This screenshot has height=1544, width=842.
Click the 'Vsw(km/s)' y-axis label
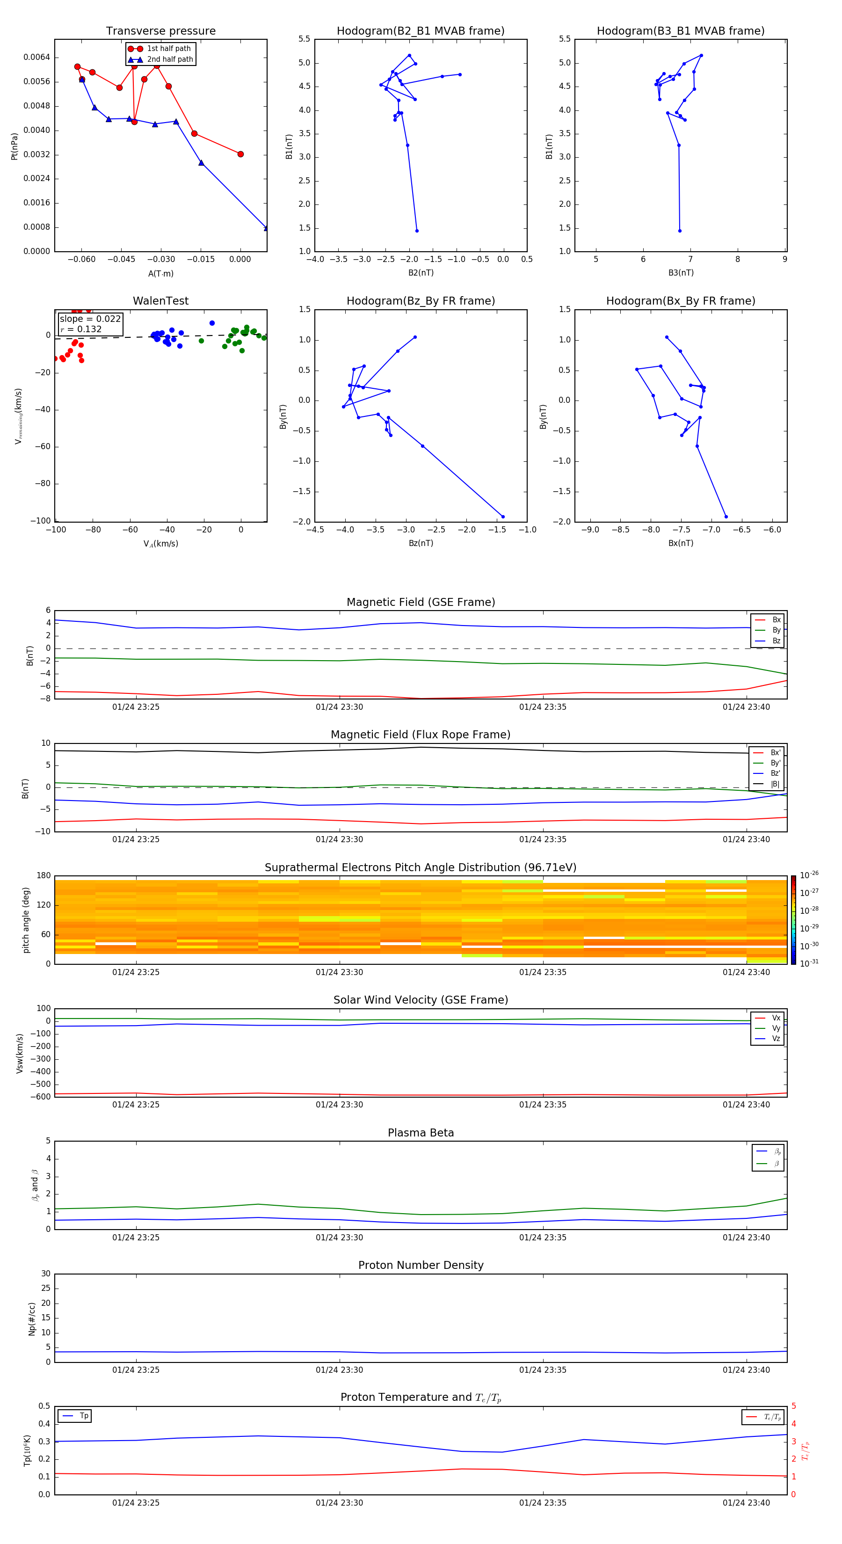[20, 1053]
